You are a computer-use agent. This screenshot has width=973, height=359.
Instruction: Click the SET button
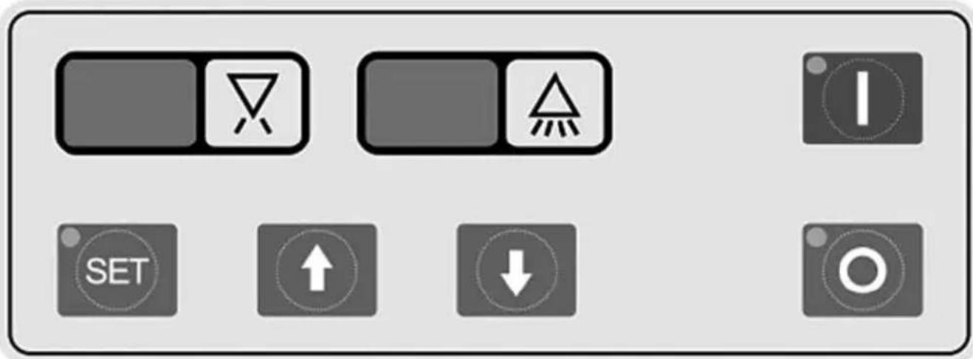(x=117, y=270)
